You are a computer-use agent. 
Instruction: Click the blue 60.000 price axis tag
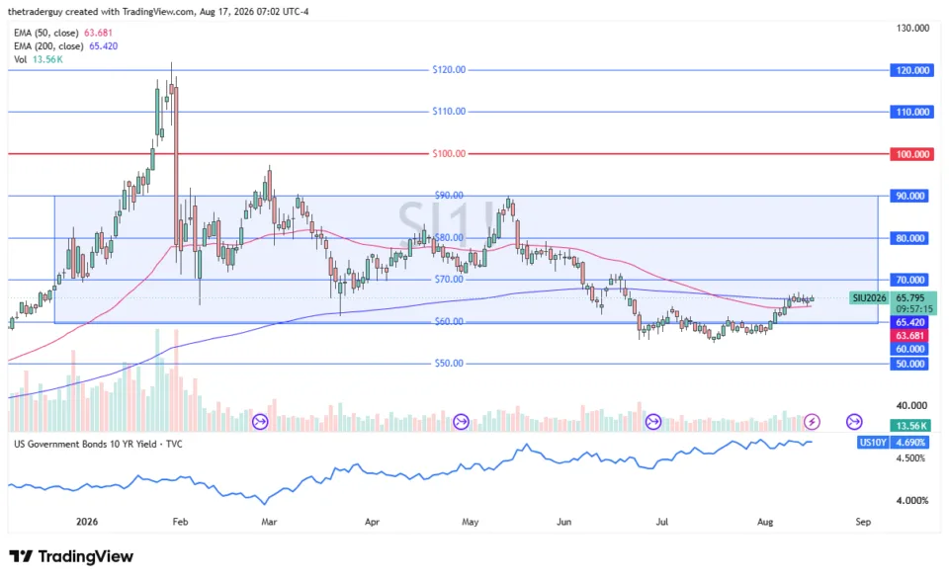(x=909, y=349)
